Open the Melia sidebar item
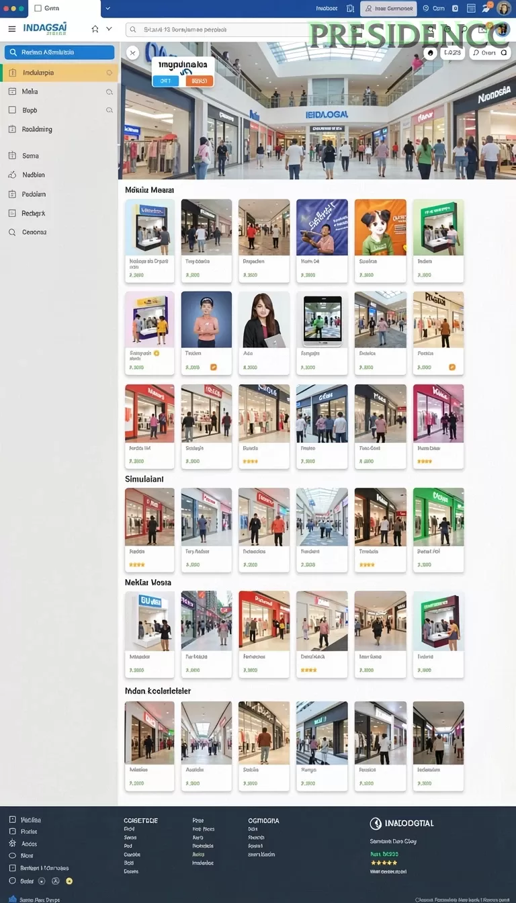Screen dimensions: 516x903 [60, 91]
